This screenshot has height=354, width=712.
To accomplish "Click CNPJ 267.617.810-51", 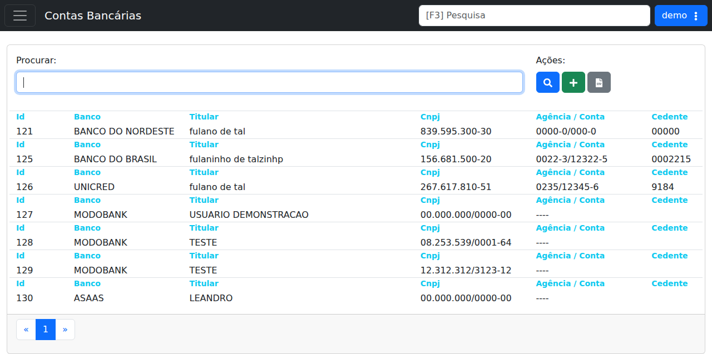I will 456,187.
